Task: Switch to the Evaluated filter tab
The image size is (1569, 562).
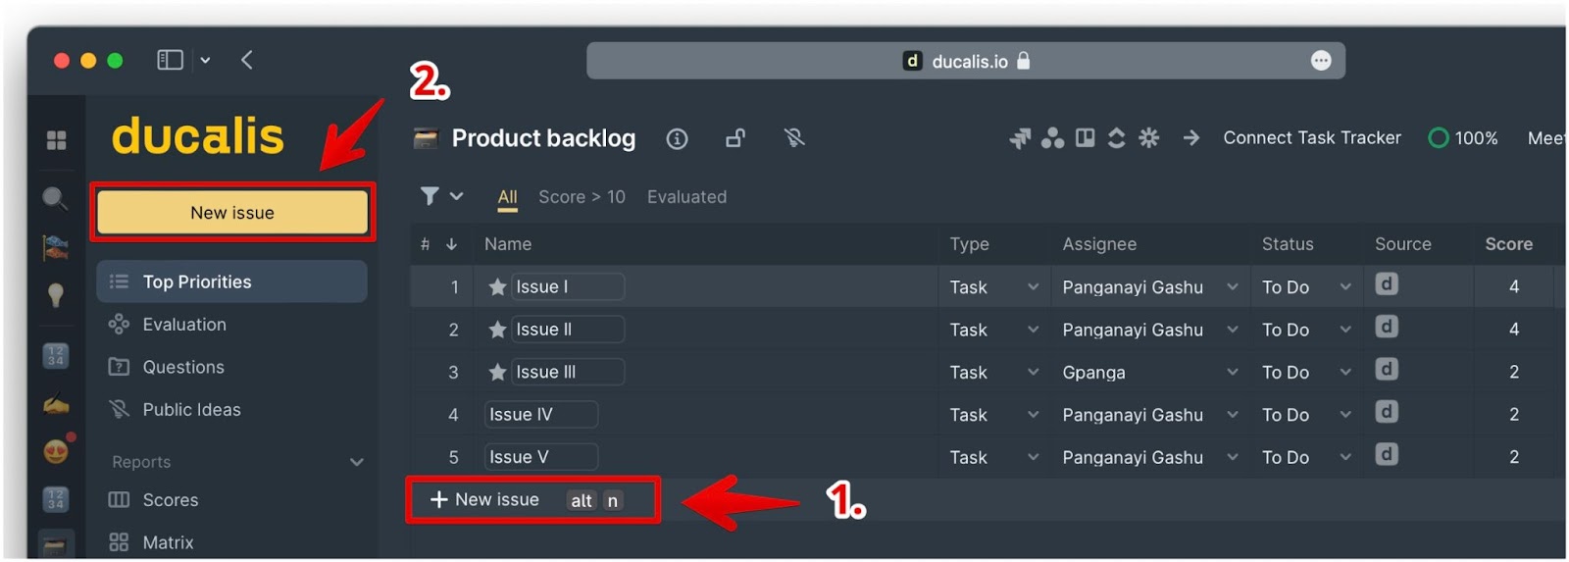Action: [686, 197]
